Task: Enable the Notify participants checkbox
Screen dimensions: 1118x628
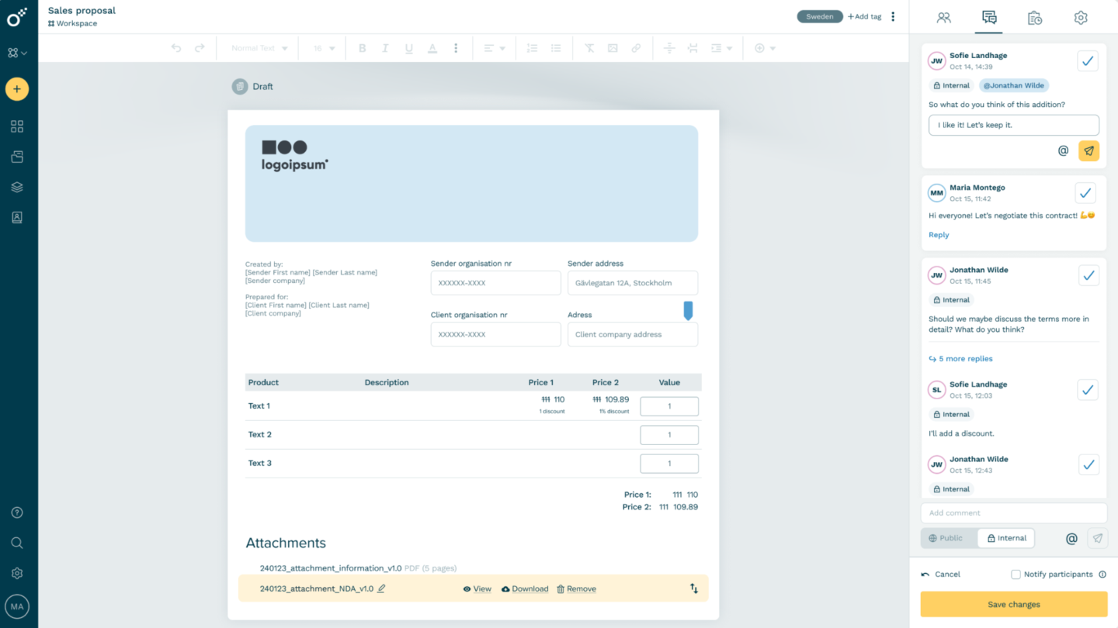Action: pos(1015,574)
